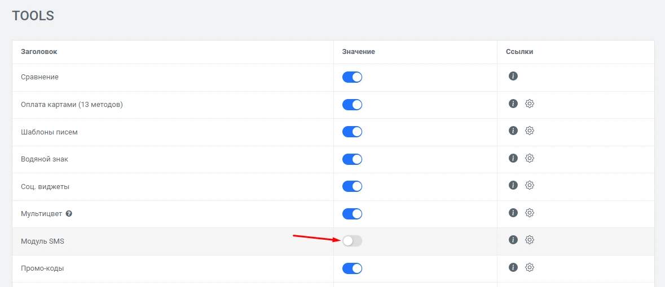Turn off Мультицвет toggle switch
Image resolution: width=665 pixels, height=287 pixels.
pos(352,214)
